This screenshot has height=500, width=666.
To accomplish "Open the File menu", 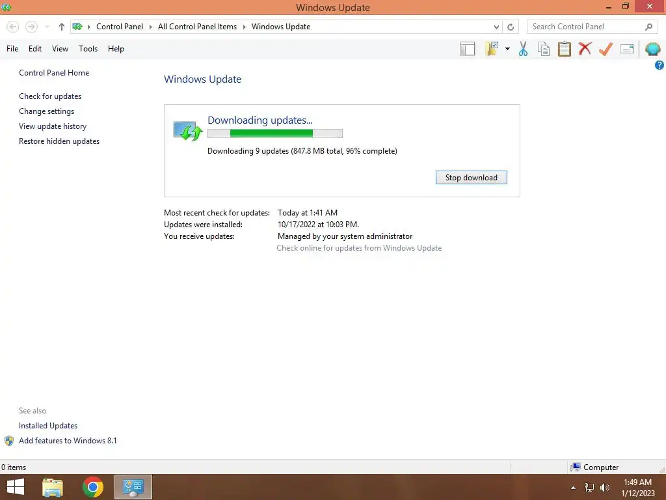I will (12, 48).
